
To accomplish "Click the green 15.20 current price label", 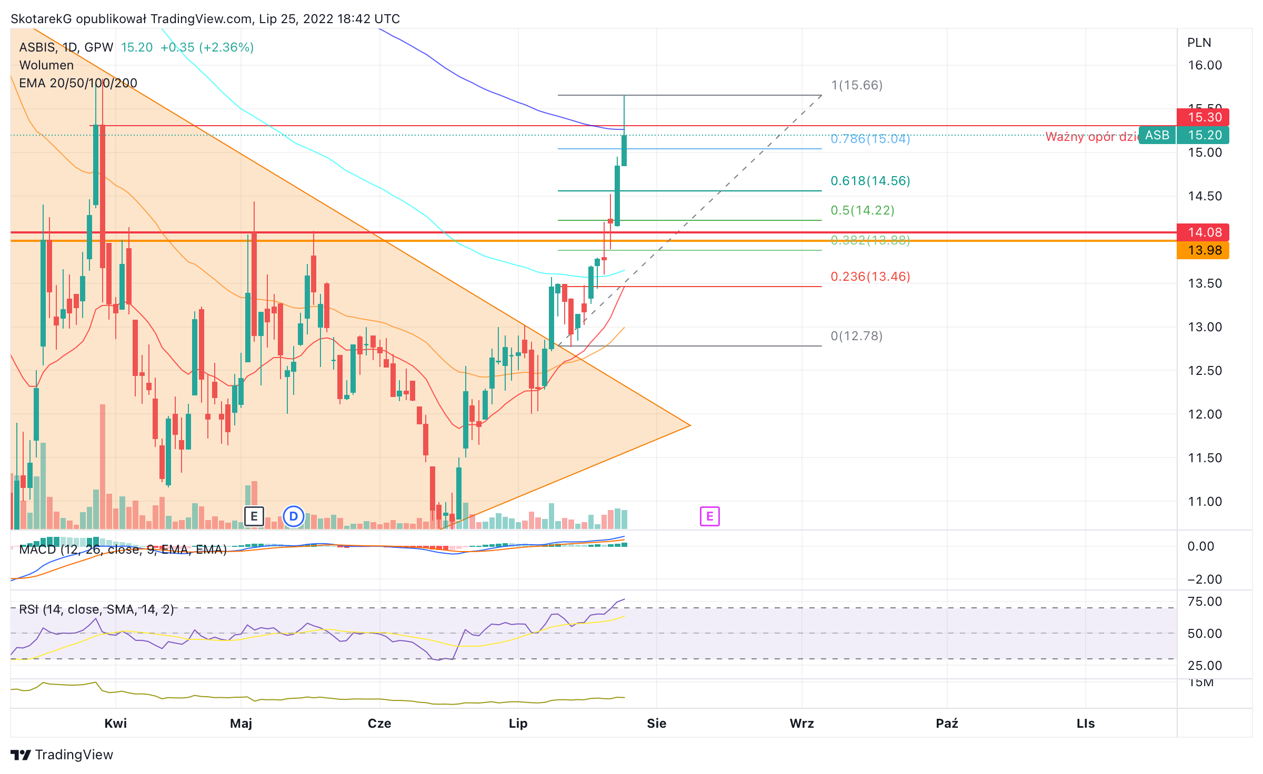I will 1203,135.
